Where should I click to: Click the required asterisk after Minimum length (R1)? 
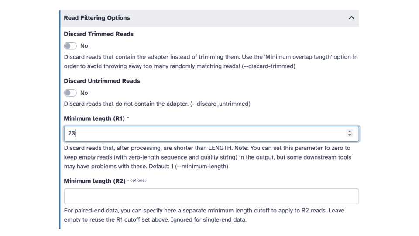pos(128,118)
